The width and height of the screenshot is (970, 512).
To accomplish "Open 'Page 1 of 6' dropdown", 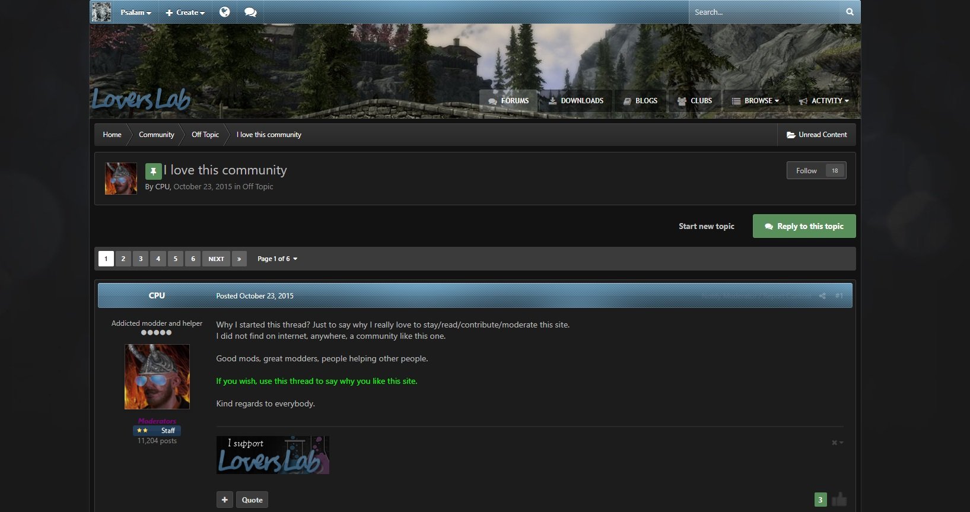I will 277,259.
